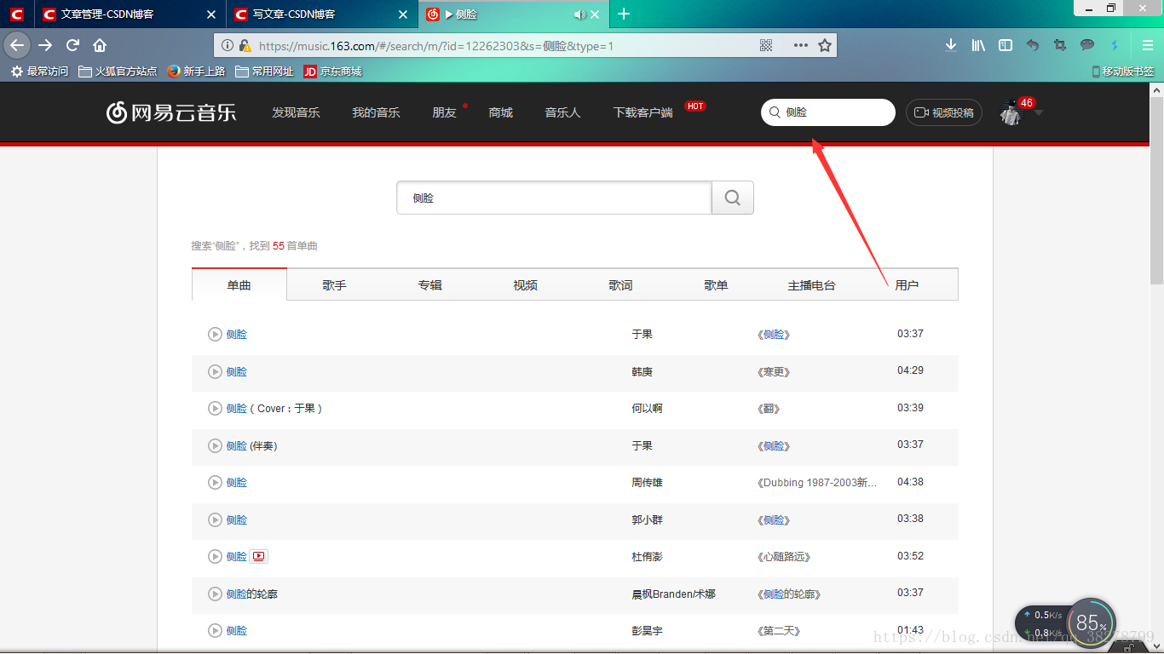
Task: Switch to the 写文章-CSDN博客 tab
Action: click(x=323, y=14)
